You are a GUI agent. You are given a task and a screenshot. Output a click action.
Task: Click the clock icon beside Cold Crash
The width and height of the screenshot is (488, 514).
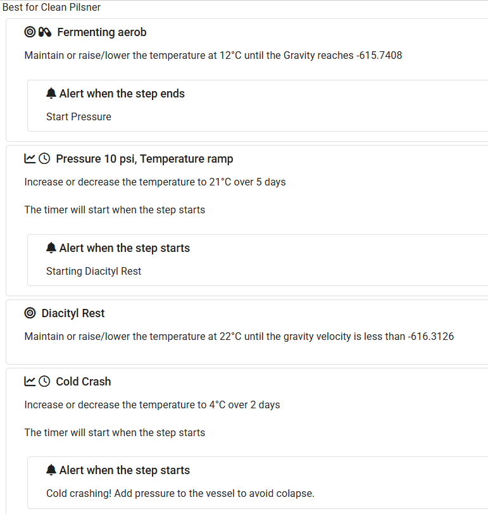[44, 381]
